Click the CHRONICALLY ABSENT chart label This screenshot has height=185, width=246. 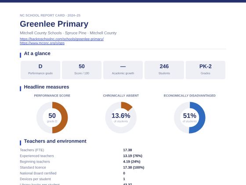(121, 96)
